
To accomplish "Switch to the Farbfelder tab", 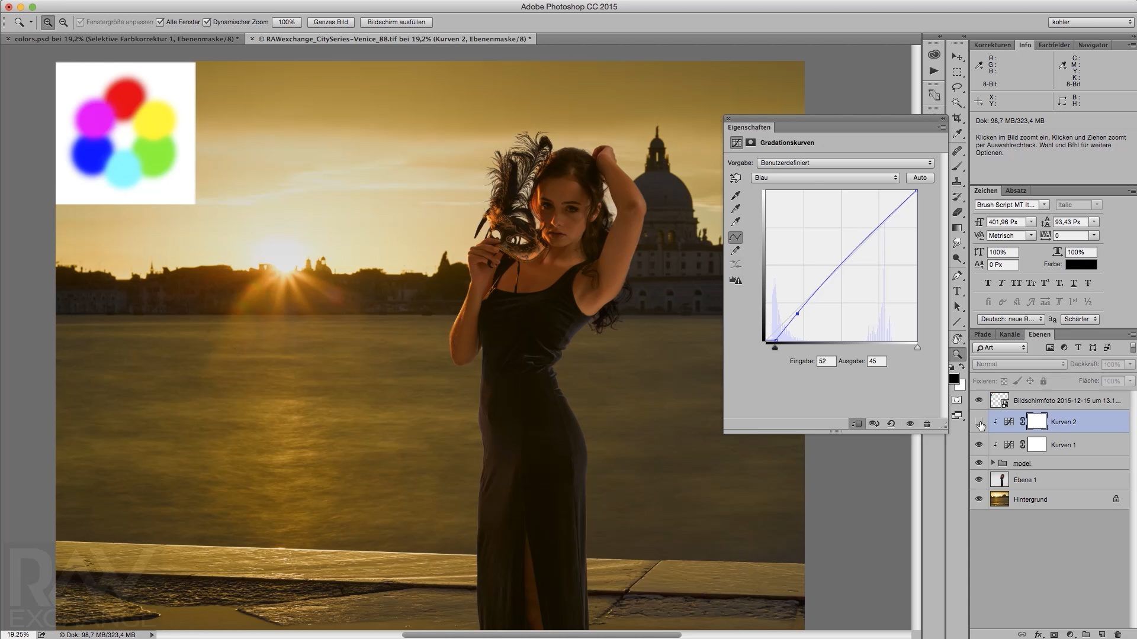I will [x=1054, y=44].
